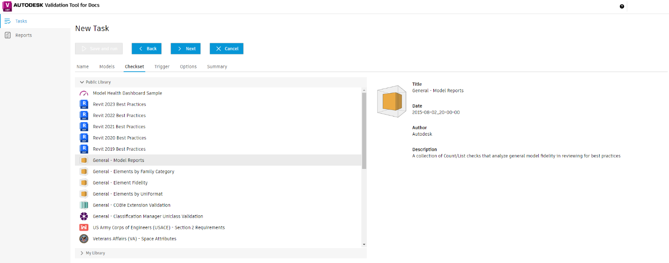The height and width of the screenshot is (263, 669).
Task: Click the checkset list scrollbar thumb
Action: coord(364,131)
